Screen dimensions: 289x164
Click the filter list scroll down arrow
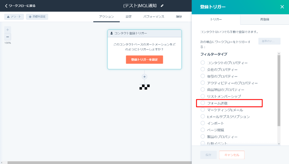[x=279, y=144]
